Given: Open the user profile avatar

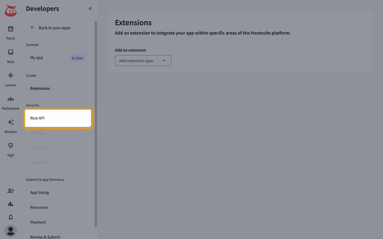Looking at the screenshot, I should coord(11,231).
